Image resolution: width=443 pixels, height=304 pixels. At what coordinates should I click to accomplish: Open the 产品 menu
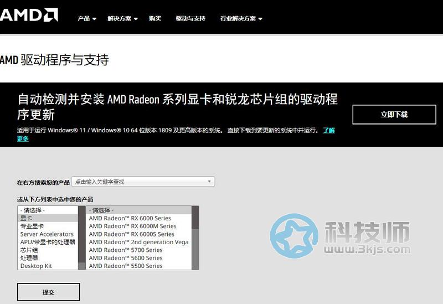87,19
